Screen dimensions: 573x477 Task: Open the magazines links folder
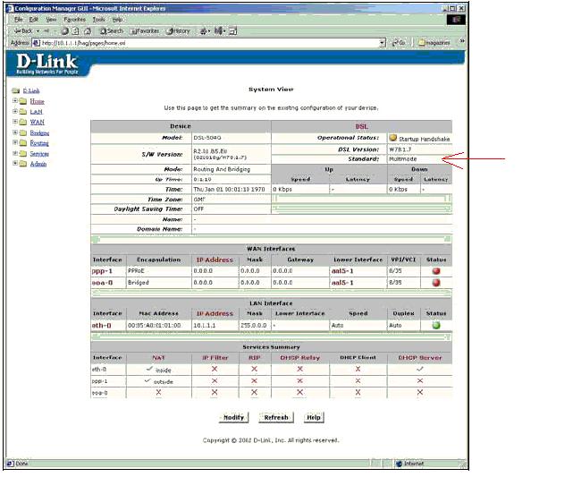click(x=434, y=43)
